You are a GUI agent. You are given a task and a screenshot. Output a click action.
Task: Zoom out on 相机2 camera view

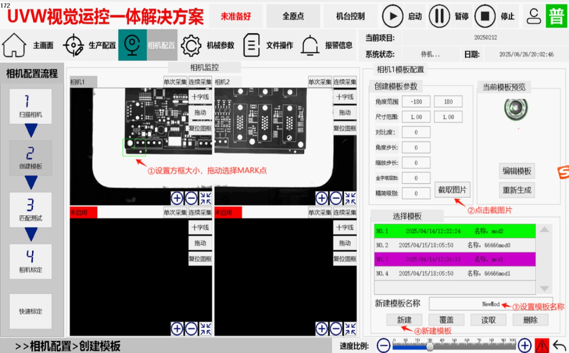coord(336,198)
